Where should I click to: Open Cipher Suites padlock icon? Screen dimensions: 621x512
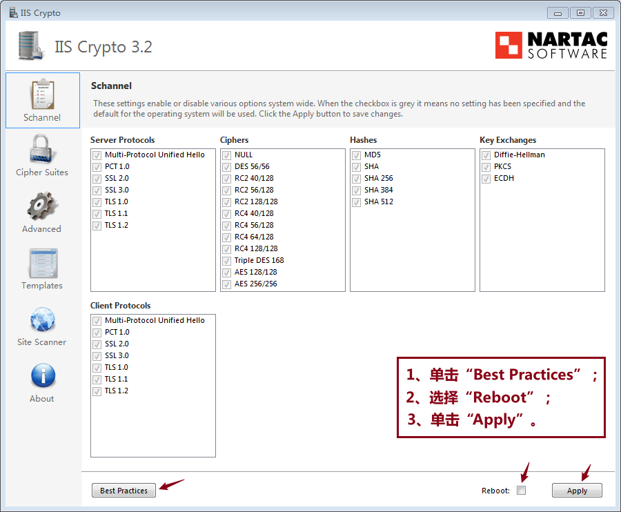(42, 150)
